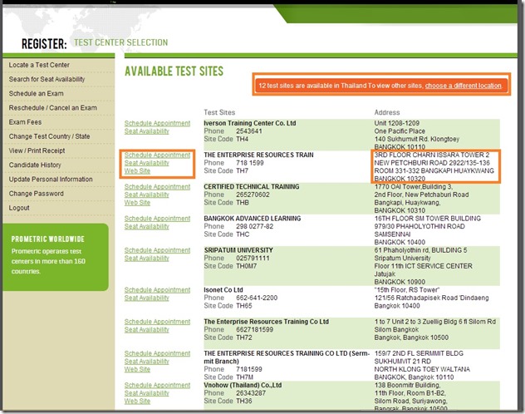Click BANGKOK ADVANCED LEARNING site name
The image size is (525, 414).
click(253, 219)
